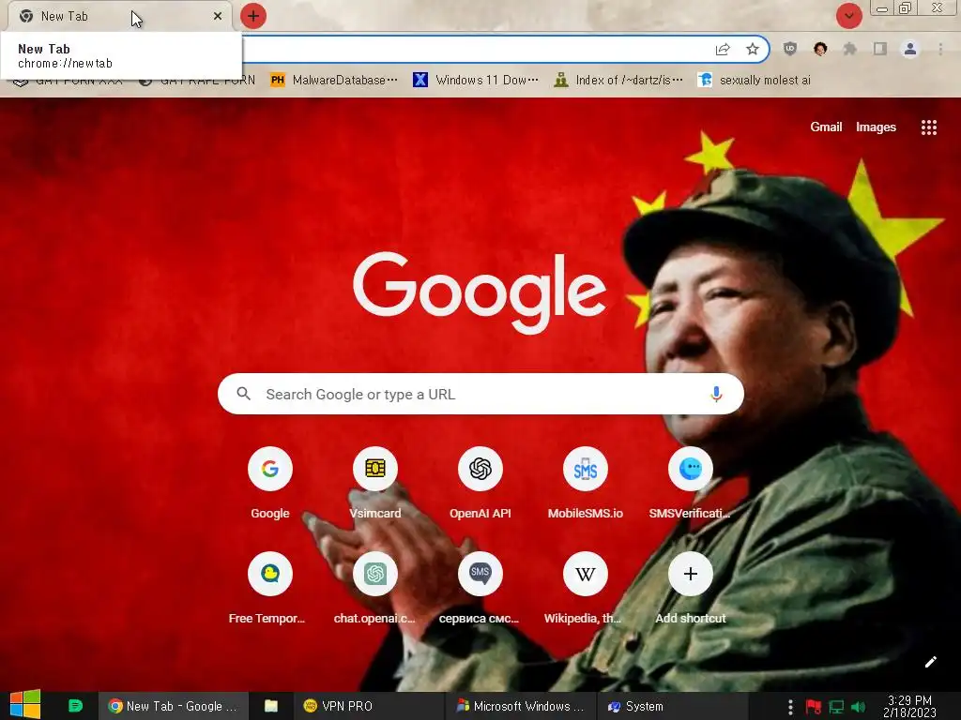The width and height of the screenshot is (961, 720).
Task: Switch to the System taskbar item
Action: (x=671, y=706)
